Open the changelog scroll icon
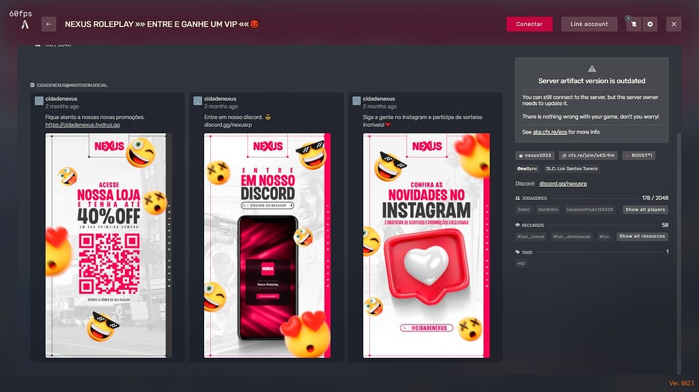 pos(633,24)
